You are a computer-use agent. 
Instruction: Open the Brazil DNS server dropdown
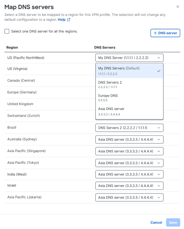point(129,128)
